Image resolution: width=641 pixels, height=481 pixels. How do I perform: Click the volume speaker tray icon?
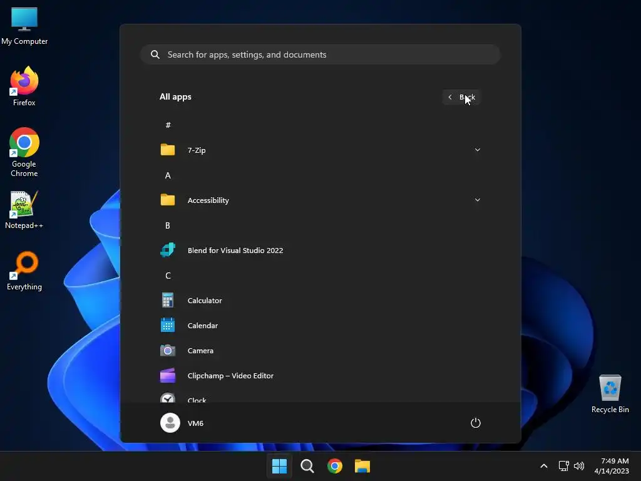pyautogui.click(x=579, y=466)
